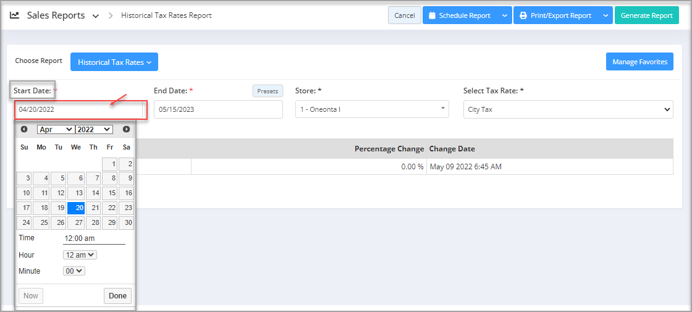
Task: Click the Schedule Report button
Action: click(460, 15)
